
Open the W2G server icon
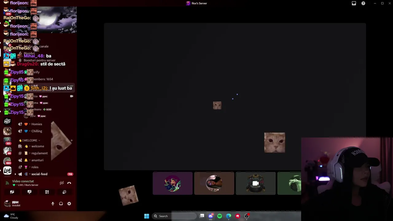tap(7, 121)
